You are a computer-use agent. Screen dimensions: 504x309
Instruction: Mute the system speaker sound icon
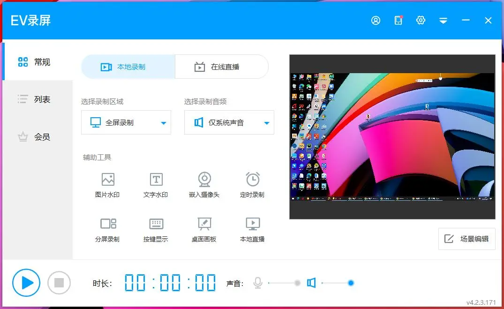[311, 283]
